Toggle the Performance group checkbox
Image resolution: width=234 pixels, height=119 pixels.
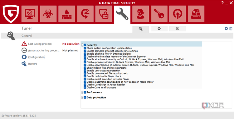pyautogui.click(x=85, y=92)
